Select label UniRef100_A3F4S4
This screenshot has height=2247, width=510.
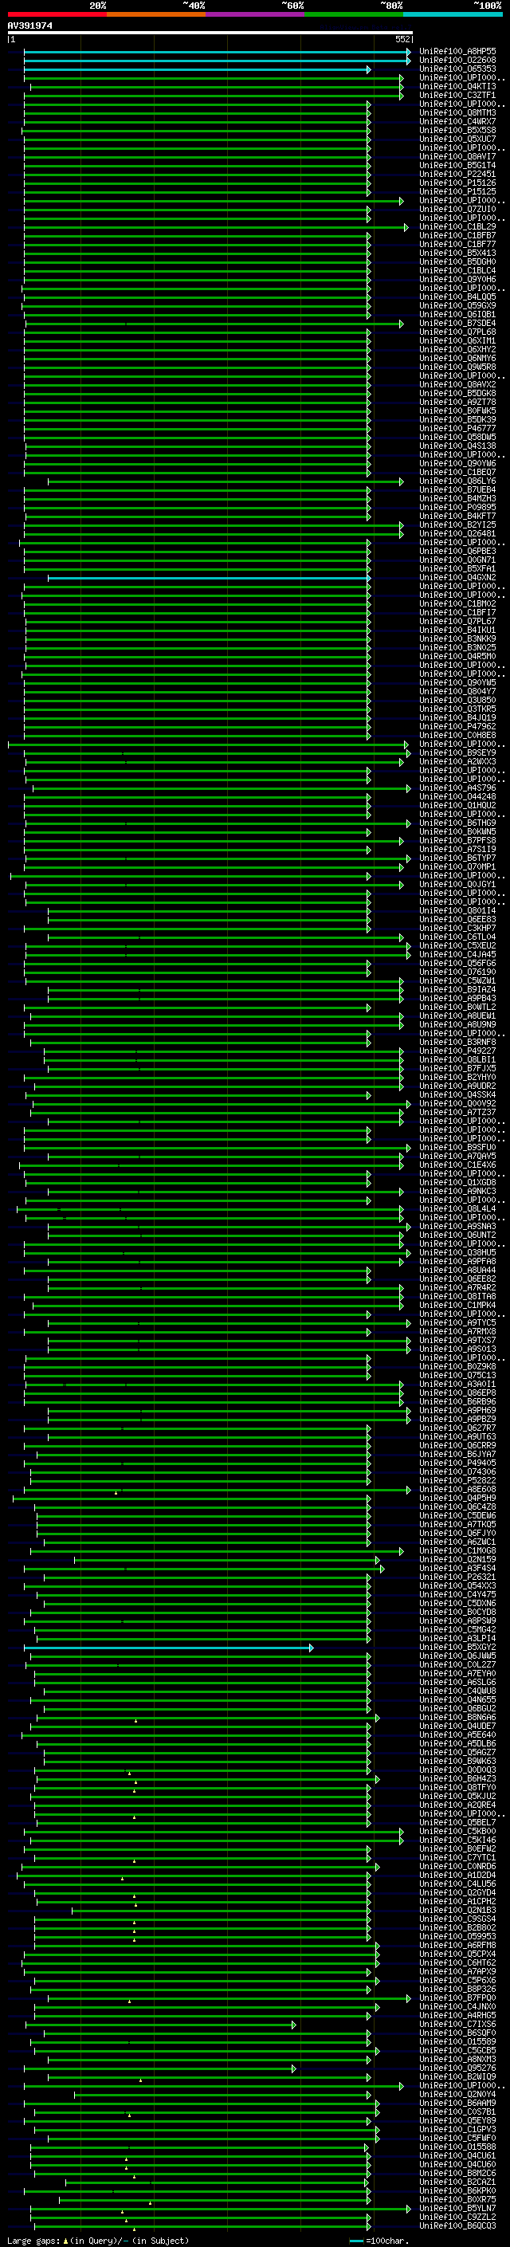pos(457,1569)
